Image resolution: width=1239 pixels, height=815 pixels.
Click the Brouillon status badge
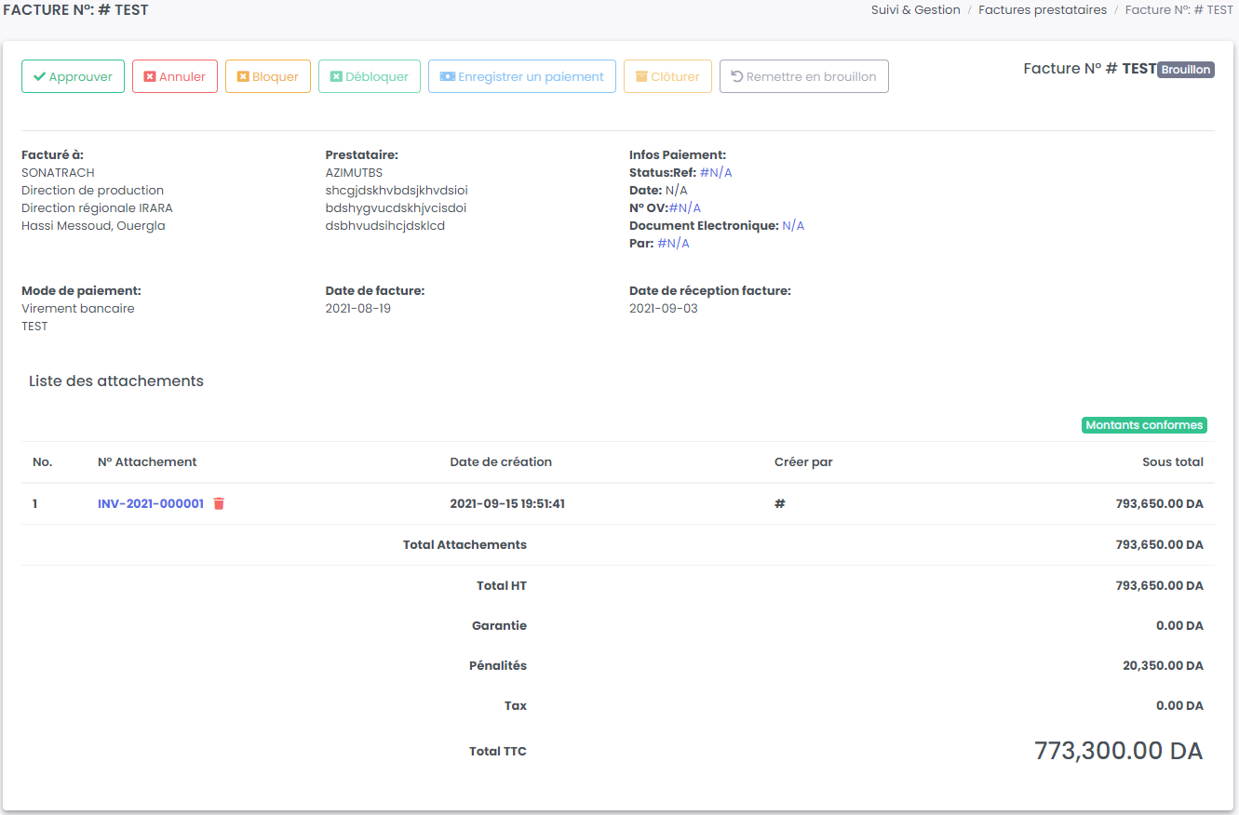click(x=1185, y=70)
